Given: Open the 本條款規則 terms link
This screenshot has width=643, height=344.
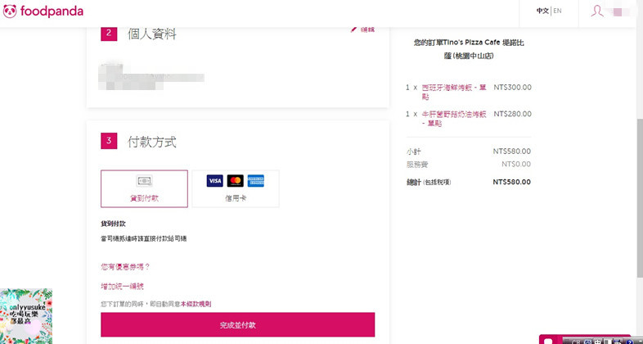Looking at the screenshot, I should (x=196, y=304).
